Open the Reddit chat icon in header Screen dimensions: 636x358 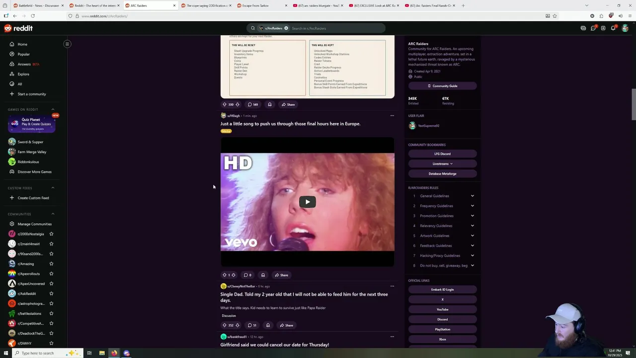click(x=593, y=28)
